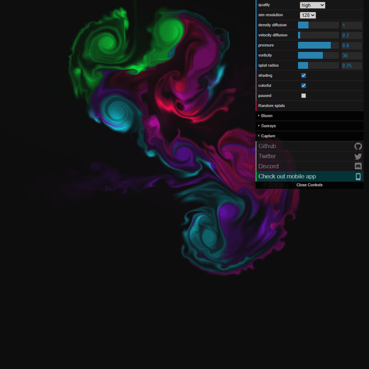Image resolution: width=369 pixels, height=369 pixels.
Task: Enable the paused checkbox
Action: [x=303, y=95]
